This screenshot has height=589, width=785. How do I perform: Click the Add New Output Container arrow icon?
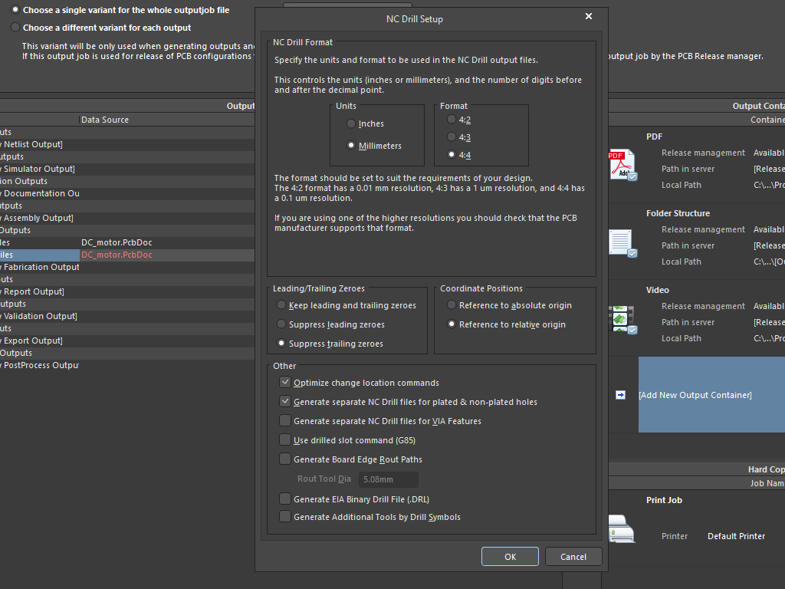[620, 395]
